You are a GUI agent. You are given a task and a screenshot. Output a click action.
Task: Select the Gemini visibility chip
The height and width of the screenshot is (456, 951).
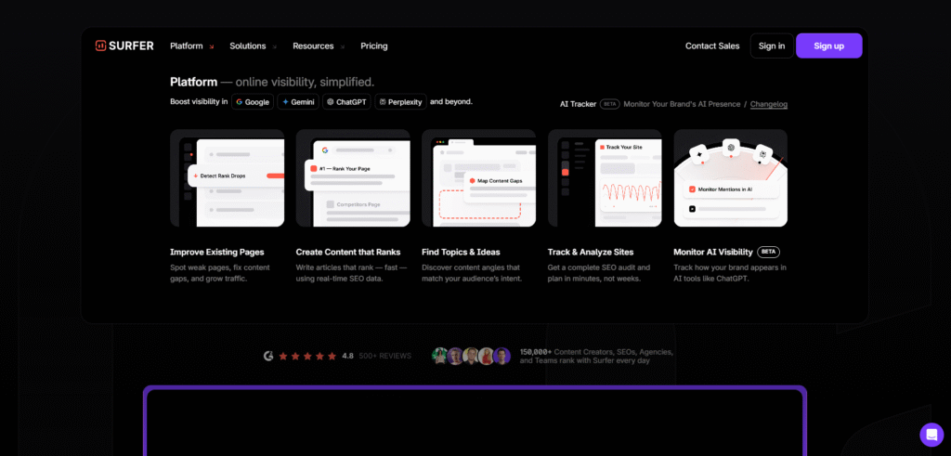[x=298, y=102]
